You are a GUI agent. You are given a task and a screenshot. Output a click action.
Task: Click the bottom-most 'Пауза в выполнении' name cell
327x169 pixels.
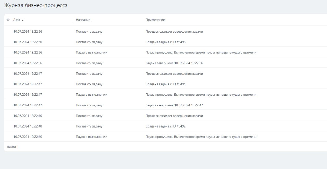click(91, 137)
